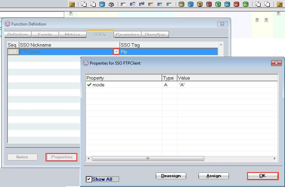Click the yellow cylinder with padlock icon
The height and width of the screenshot is (187, 285).
tap(200, 4)
